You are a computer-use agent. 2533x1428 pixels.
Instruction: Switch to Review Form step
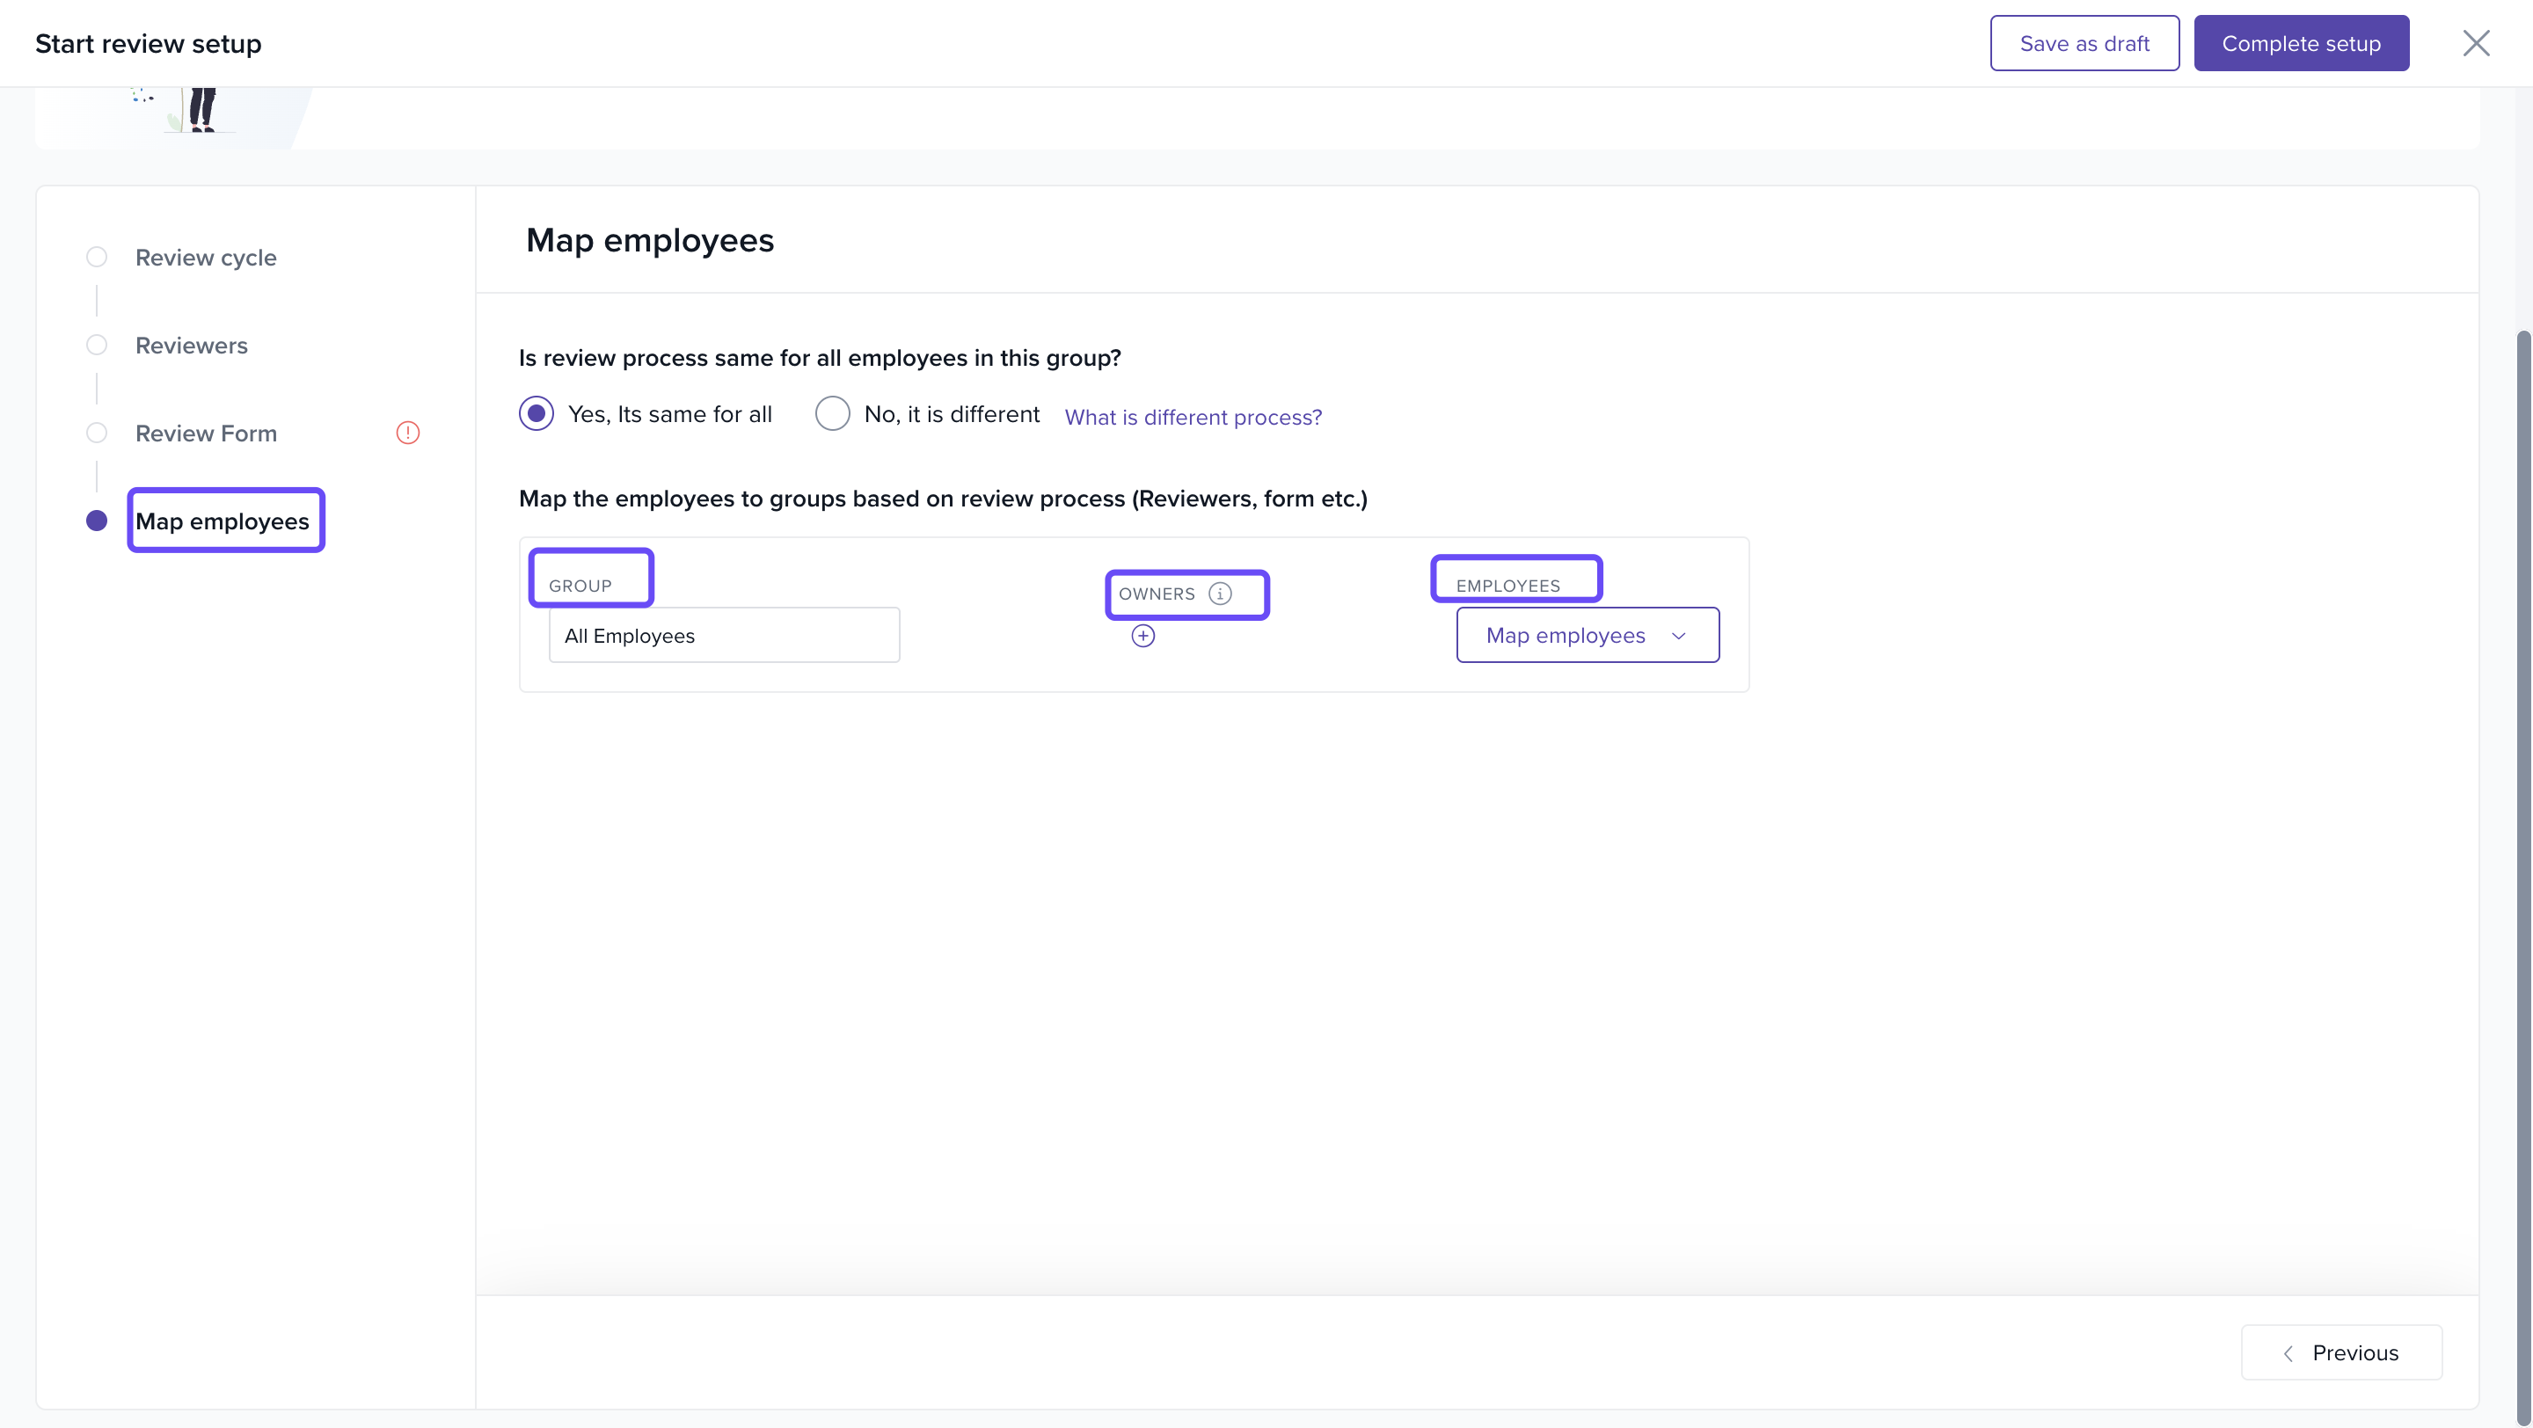206,433
